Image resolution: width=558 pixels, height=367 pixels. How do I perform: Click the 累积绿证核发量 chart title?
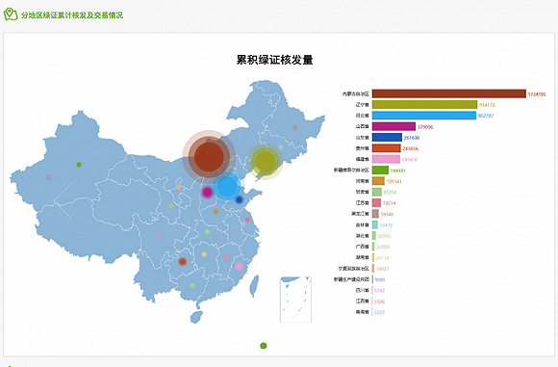(275, 60)
